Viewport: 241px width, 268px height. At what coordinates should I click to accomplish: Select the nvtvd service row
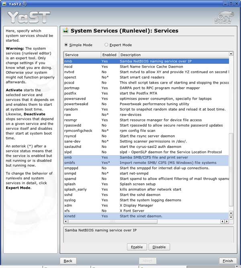click(x=146, y=72)
